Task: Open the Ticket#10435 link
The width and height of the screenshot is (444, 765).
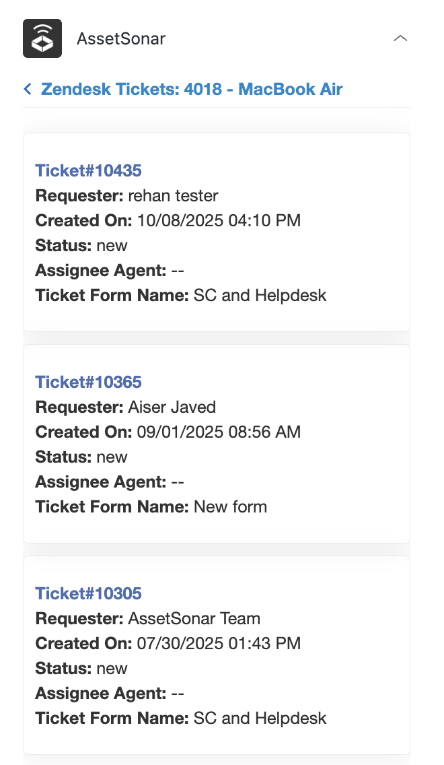Action: tap(88, 170)
